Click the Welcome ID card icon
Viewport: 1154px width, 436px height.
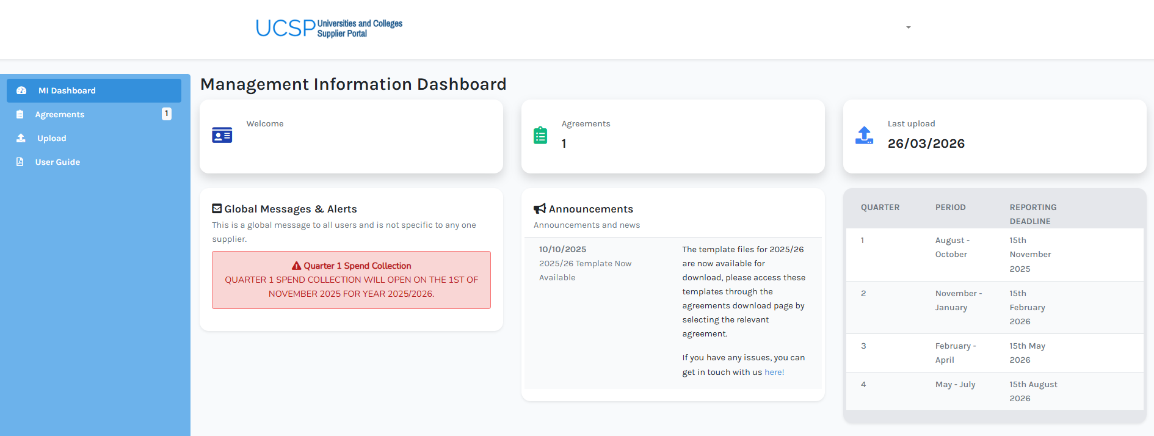pos(222,135)
